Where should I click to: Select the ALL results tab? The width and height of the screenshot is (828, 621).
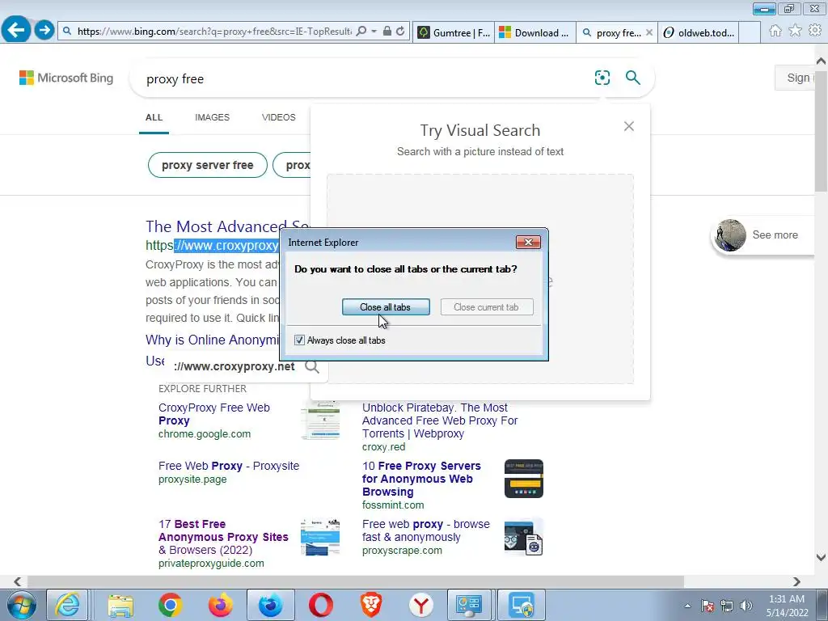(154, 117)
